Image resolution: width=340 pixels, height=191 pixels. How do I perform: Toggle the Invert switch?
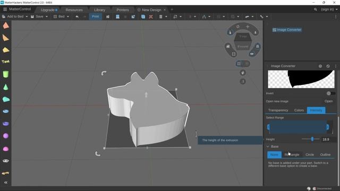pyautogui.click(x=331, y=93)
